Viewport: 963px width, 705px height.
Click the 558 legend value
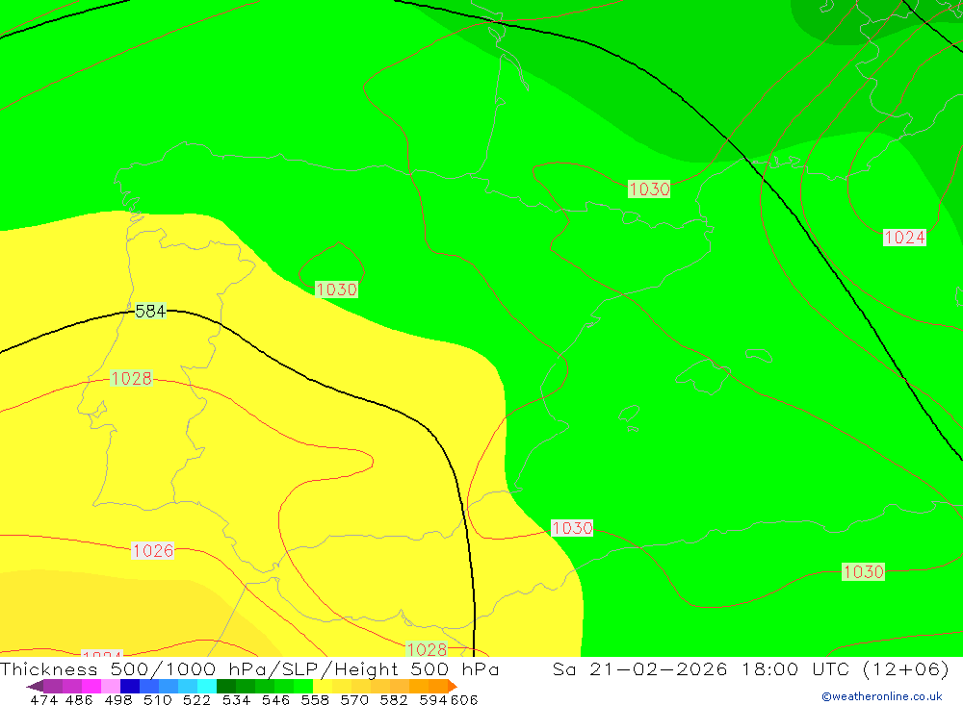pyautogui.click(x=315, y=699)
